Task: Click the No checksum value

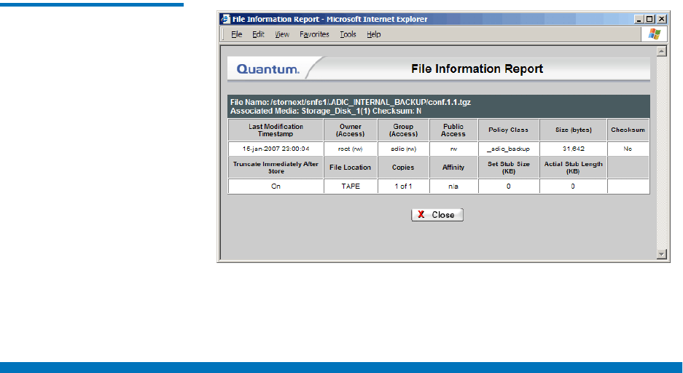Action: click(628, 149)
